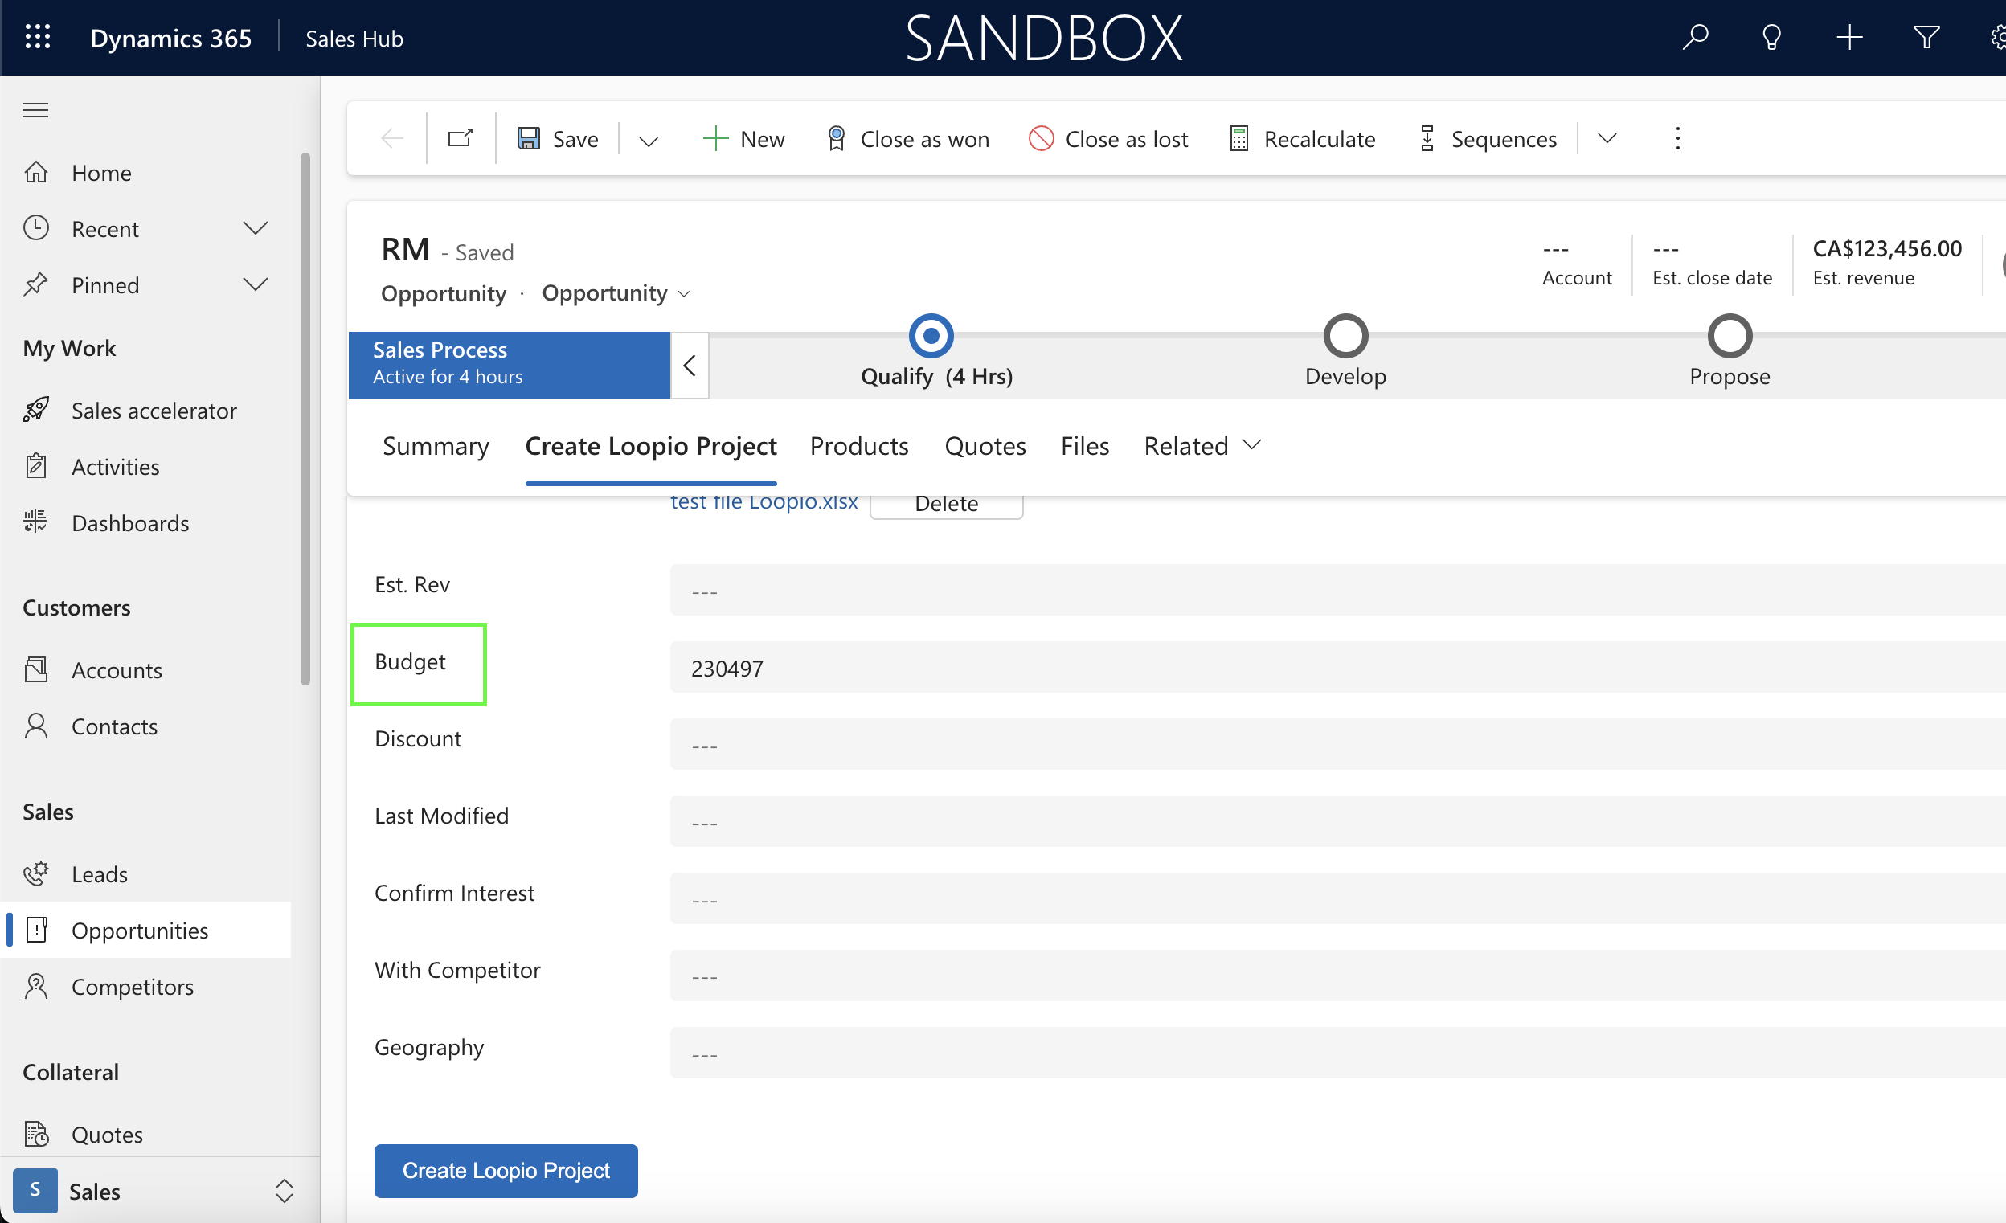The image size is (2006, 1223).
Task: Expand the Pinned list chevron
Action: click(x=256, y=284)
